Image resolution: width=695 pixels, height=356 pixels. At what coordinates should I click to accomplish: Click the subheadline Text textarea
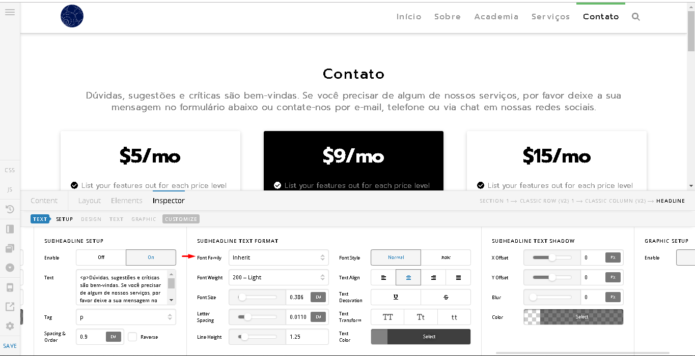(122, 287)
